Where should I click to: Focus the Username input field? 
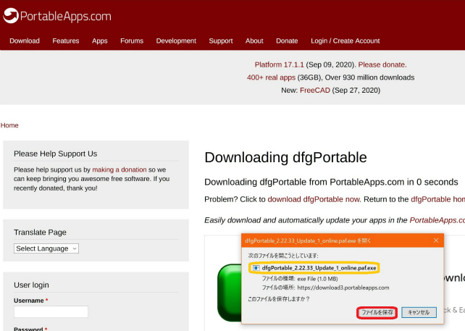coord(51,311)
